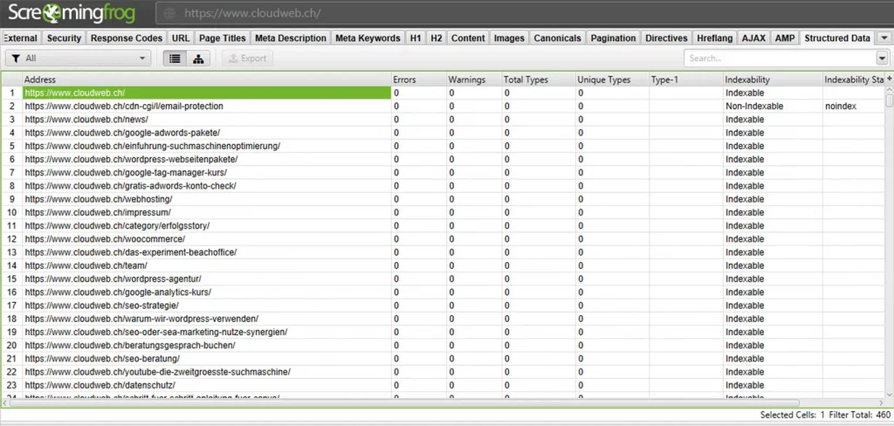The height and width of the screenshot is (426, 894).
Task: Click the horizontal scrollbar right arrow
Action: click(x=881, y=402)
